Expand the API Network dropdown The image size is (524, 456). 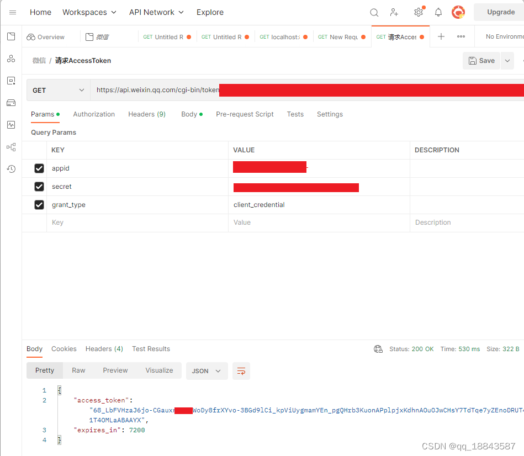tap(156, 12)
